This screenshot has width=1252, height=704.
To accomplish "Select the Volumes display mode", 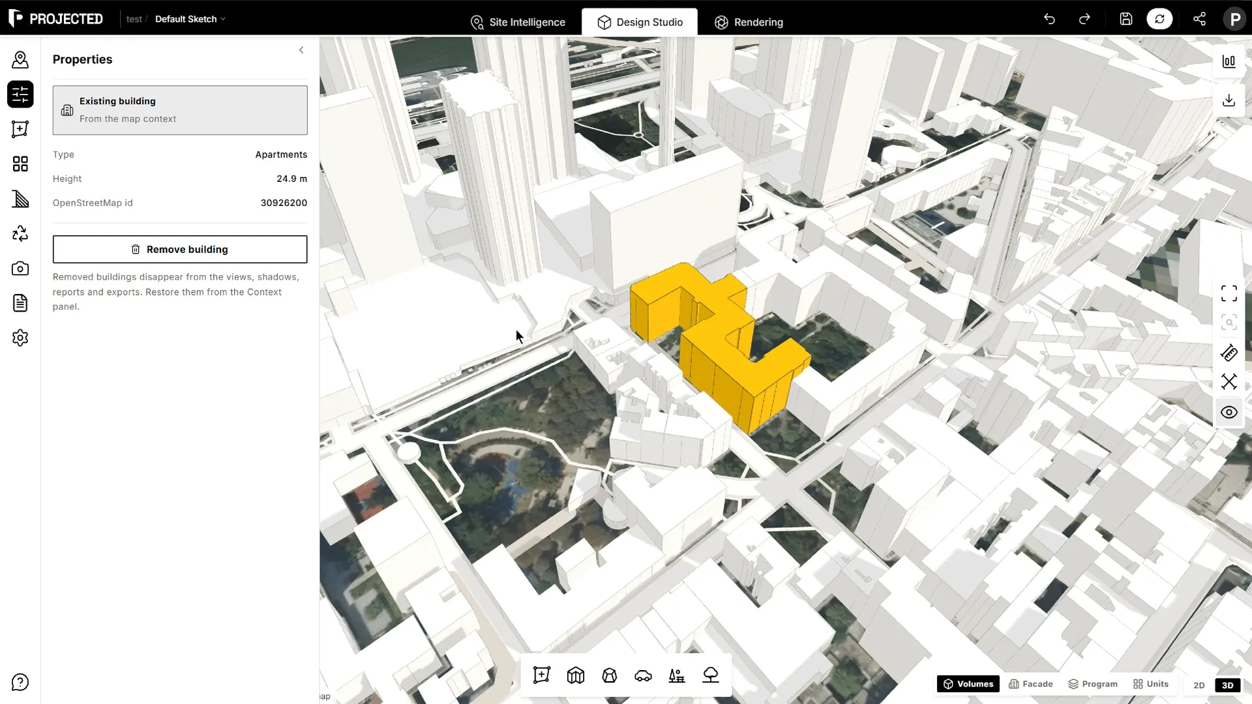I will tap(968, 684).
